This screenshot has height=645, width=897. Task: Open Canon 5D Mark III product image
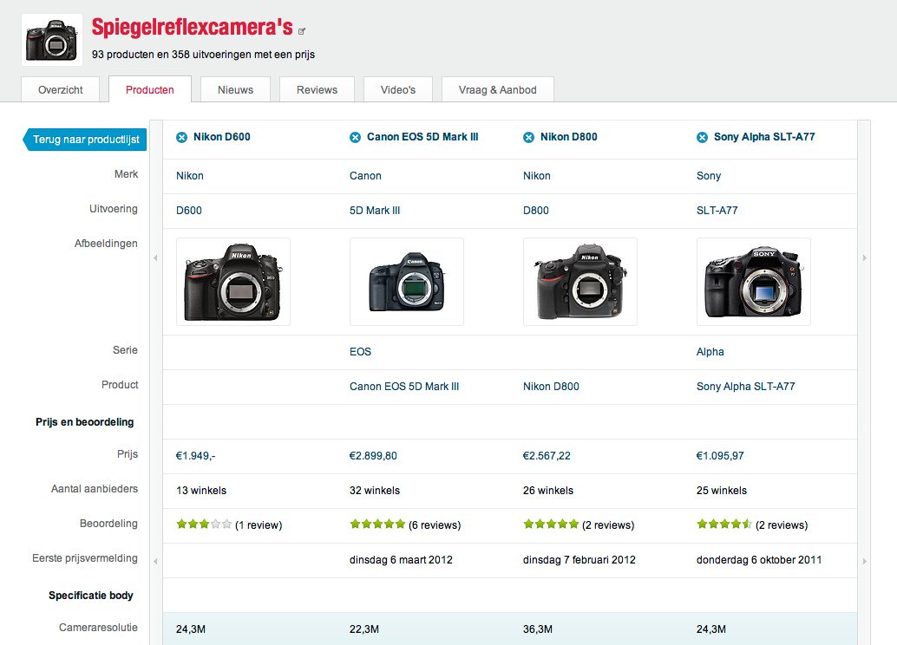pos(407,282)
